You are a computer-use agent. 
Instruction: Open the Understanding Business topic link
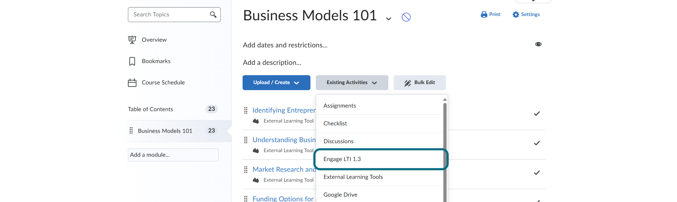tap(284, 140)
